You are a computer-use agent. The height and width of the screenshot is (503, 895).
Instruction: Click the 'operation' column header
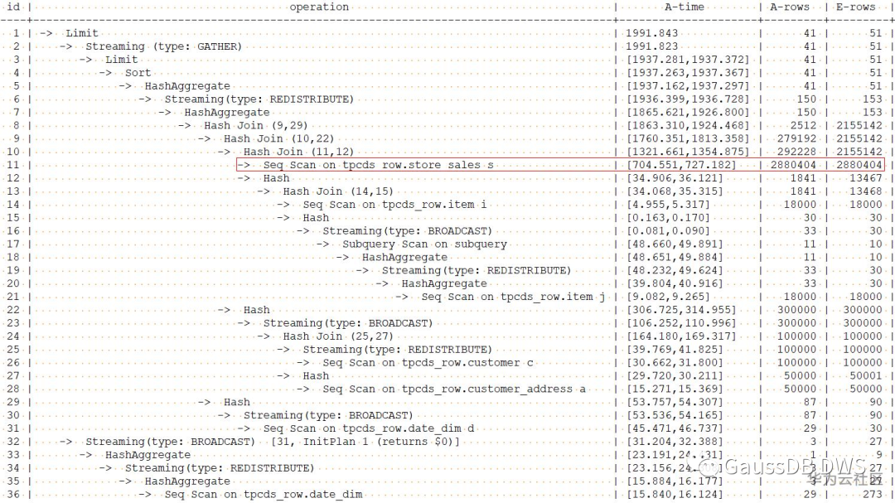(x=319, y=7)
